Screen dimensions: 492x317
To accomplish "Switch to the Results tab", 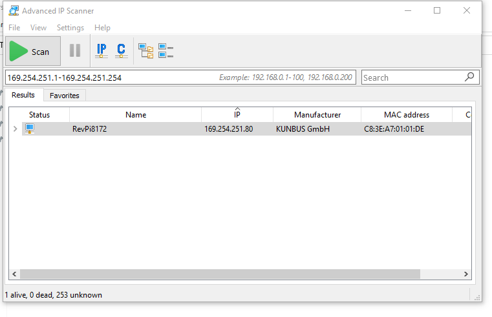I will click(23, 95).
